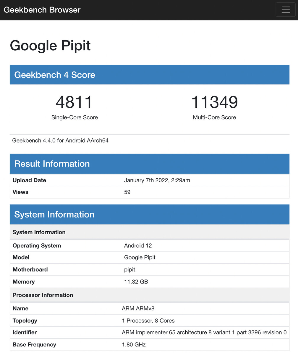Click the Multi-Core Score label

[x=214, y=117]
